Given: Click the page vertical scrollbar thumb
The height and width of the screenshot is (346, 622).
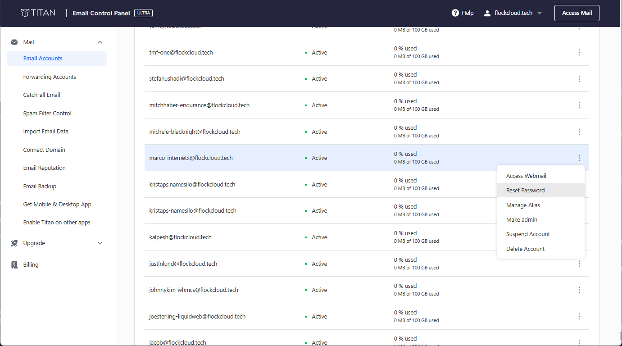Looking at the screenshot, I should pyautogui.click(x=620, y=336).
